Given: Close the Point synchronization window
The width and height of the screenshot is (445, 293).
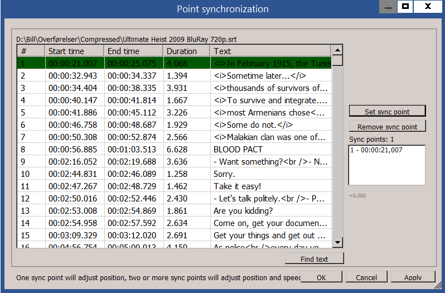Looking at the screenshot, I should (x=428, y=7).
